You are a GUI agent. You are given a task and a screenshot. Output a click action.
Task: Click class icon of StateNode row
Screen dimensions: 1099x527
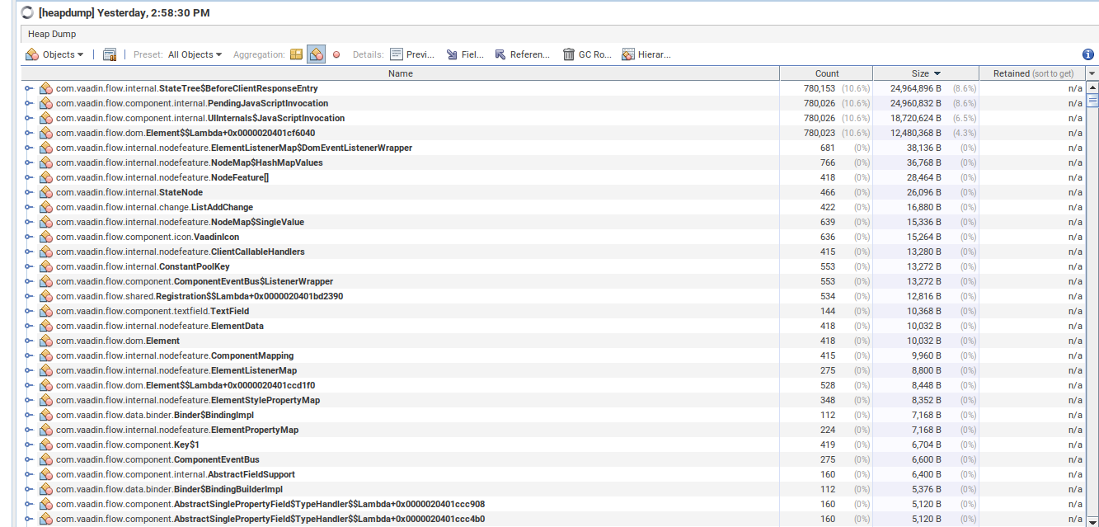pos(46,192)
